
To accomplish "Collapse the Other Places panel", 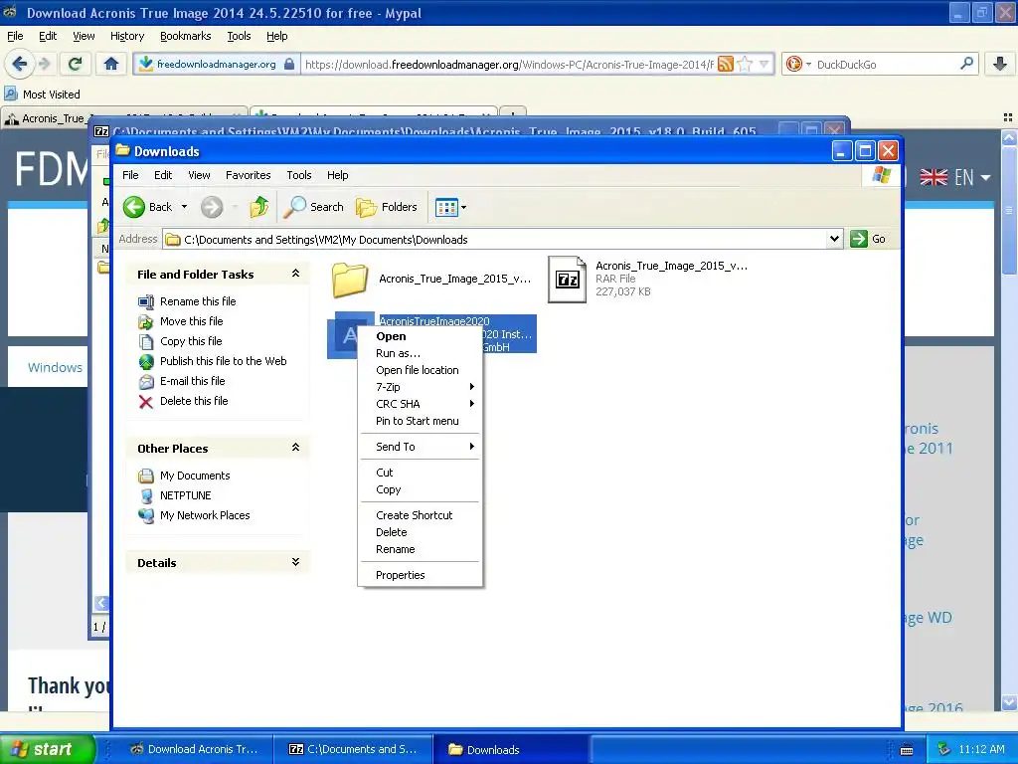I will pyautogui.click(x=295, y=448).
